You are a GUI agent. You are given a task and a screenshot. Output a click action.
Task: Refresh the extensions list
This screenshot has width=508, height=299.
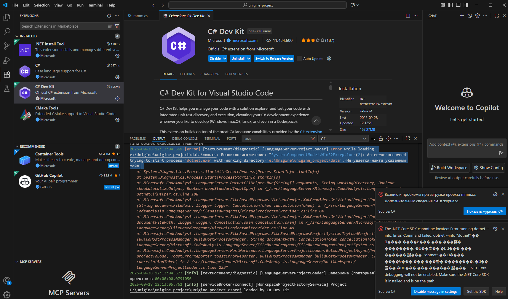pos(109,16)
